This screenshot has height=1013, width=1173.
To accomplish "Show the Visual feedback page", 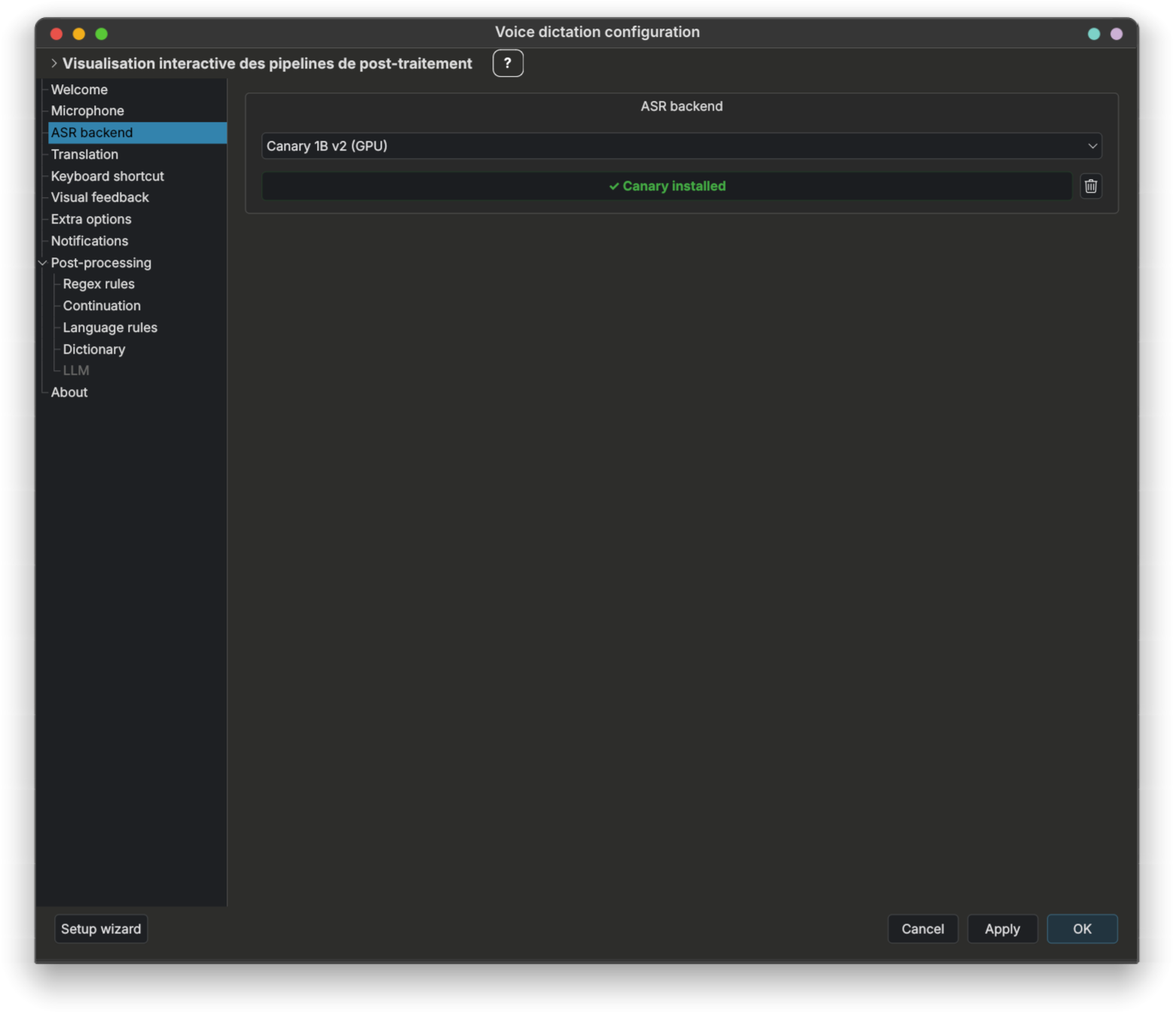I will point(99,197).
